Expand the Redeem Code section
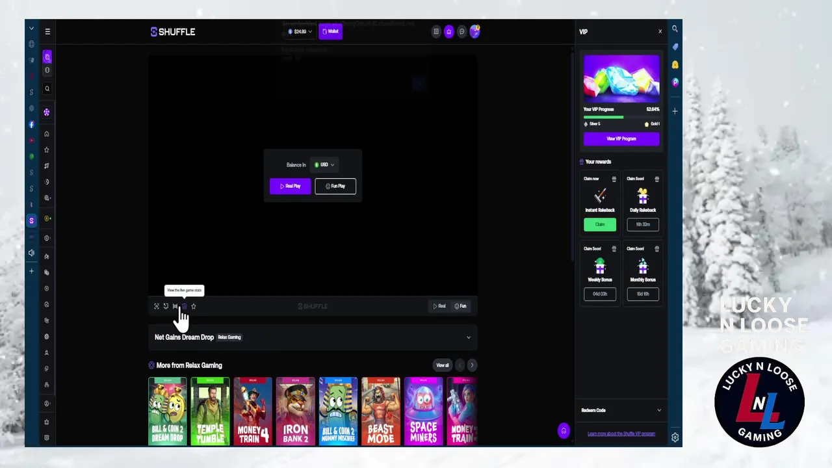 621,410
